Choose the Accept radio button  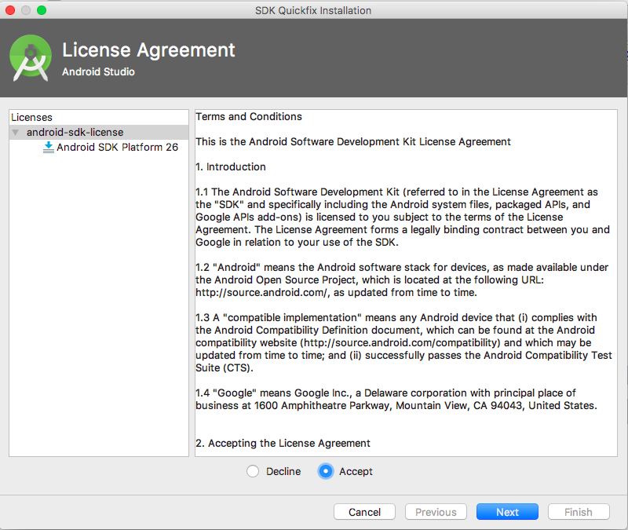tap(326, 471)
